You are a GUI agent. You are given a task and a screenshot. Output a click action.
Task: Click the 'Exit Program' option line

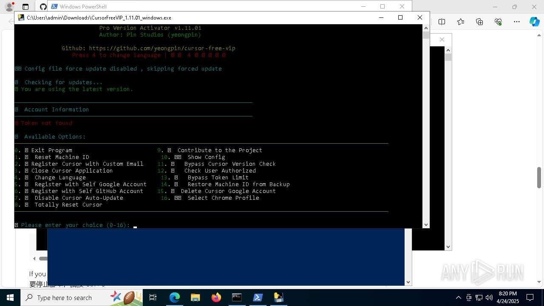(43, 150)
